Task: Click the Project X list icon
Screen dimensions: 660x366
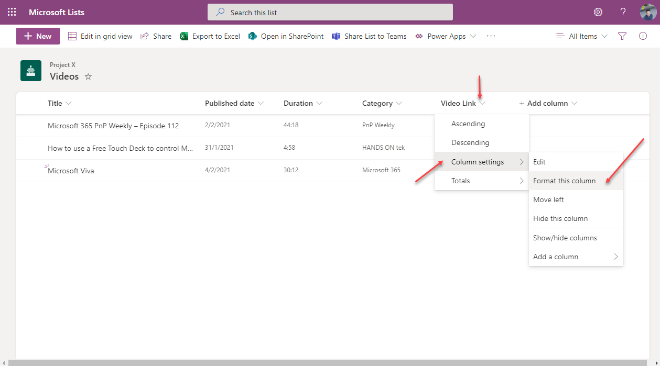Action: [x=31, y=71]
